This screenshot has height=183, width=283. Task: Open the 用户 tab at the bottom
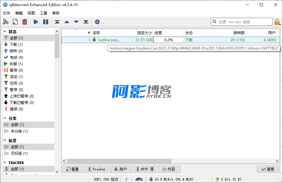(x=121, y=169)
